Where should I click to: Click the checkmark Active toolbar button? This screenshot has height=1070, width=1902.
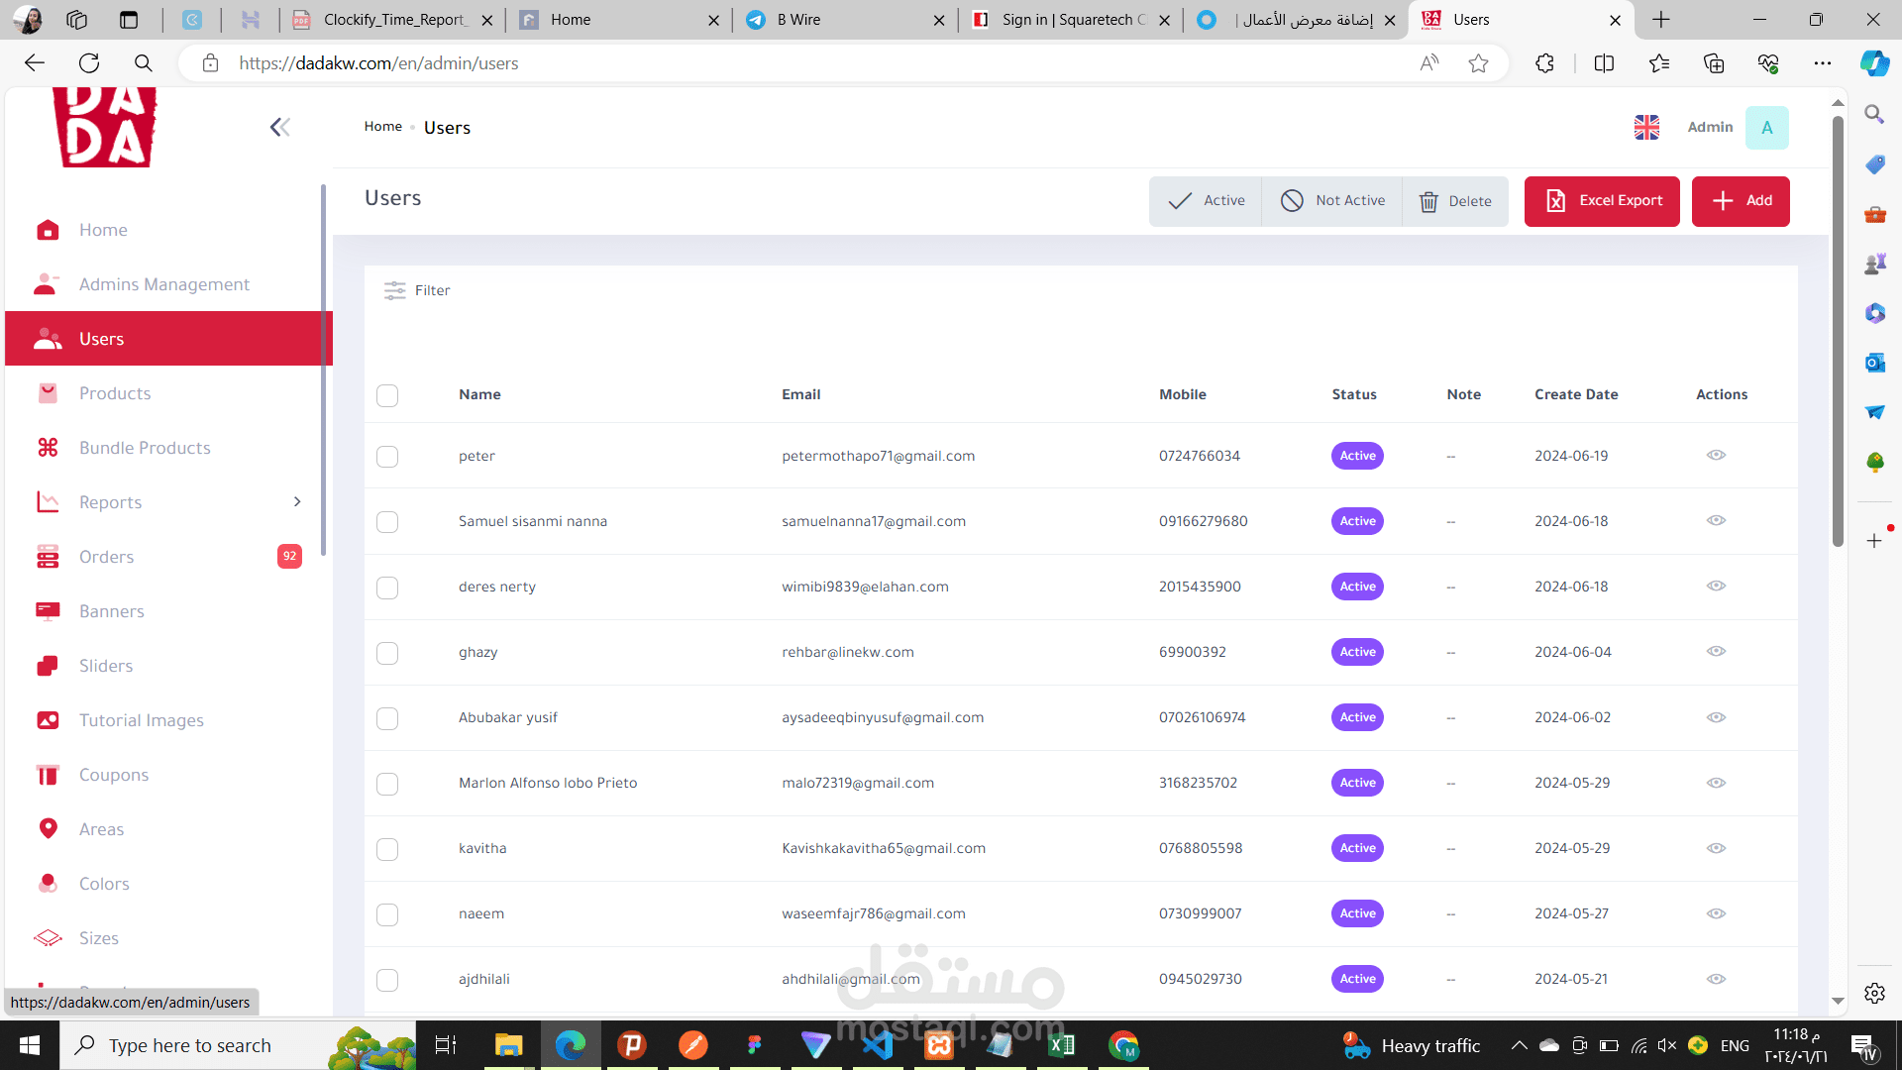coord(1206,201)
